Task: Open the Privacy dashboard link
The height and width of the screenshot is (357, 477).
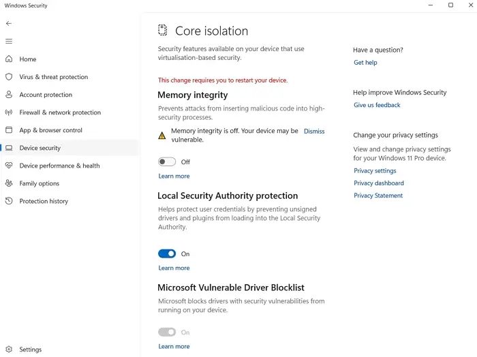Action: pos(378,183)
